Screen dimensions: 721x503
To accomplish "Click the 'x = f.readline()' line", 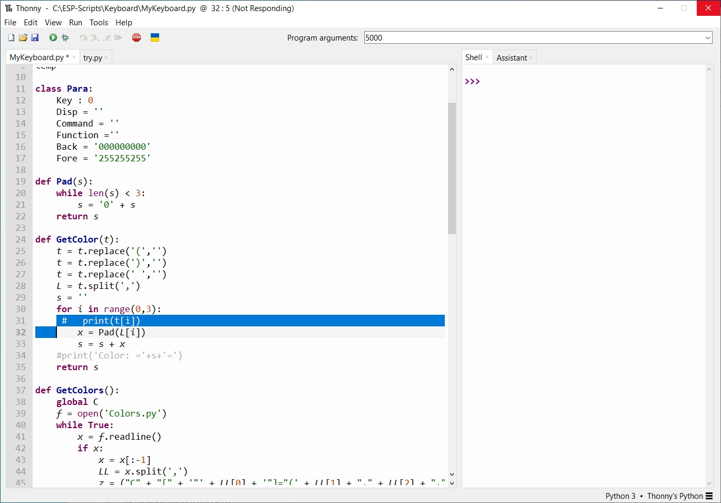I will [119, 437].
